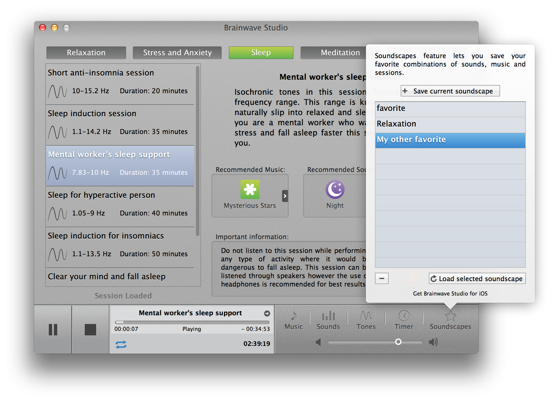Stop the session with the stop button

90,329
